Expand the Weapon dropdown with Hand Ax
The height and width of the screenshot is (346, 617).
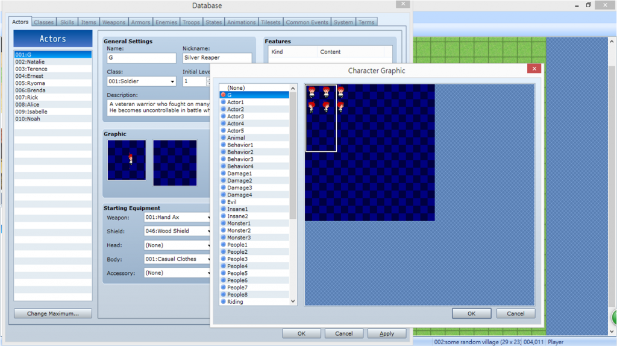[177, 217]
